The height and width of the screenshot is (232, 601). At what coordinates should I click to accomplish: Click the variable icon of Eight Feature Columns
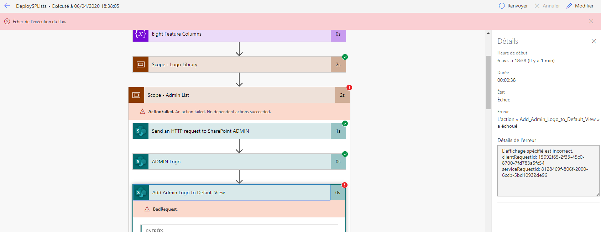coord(141,36)
